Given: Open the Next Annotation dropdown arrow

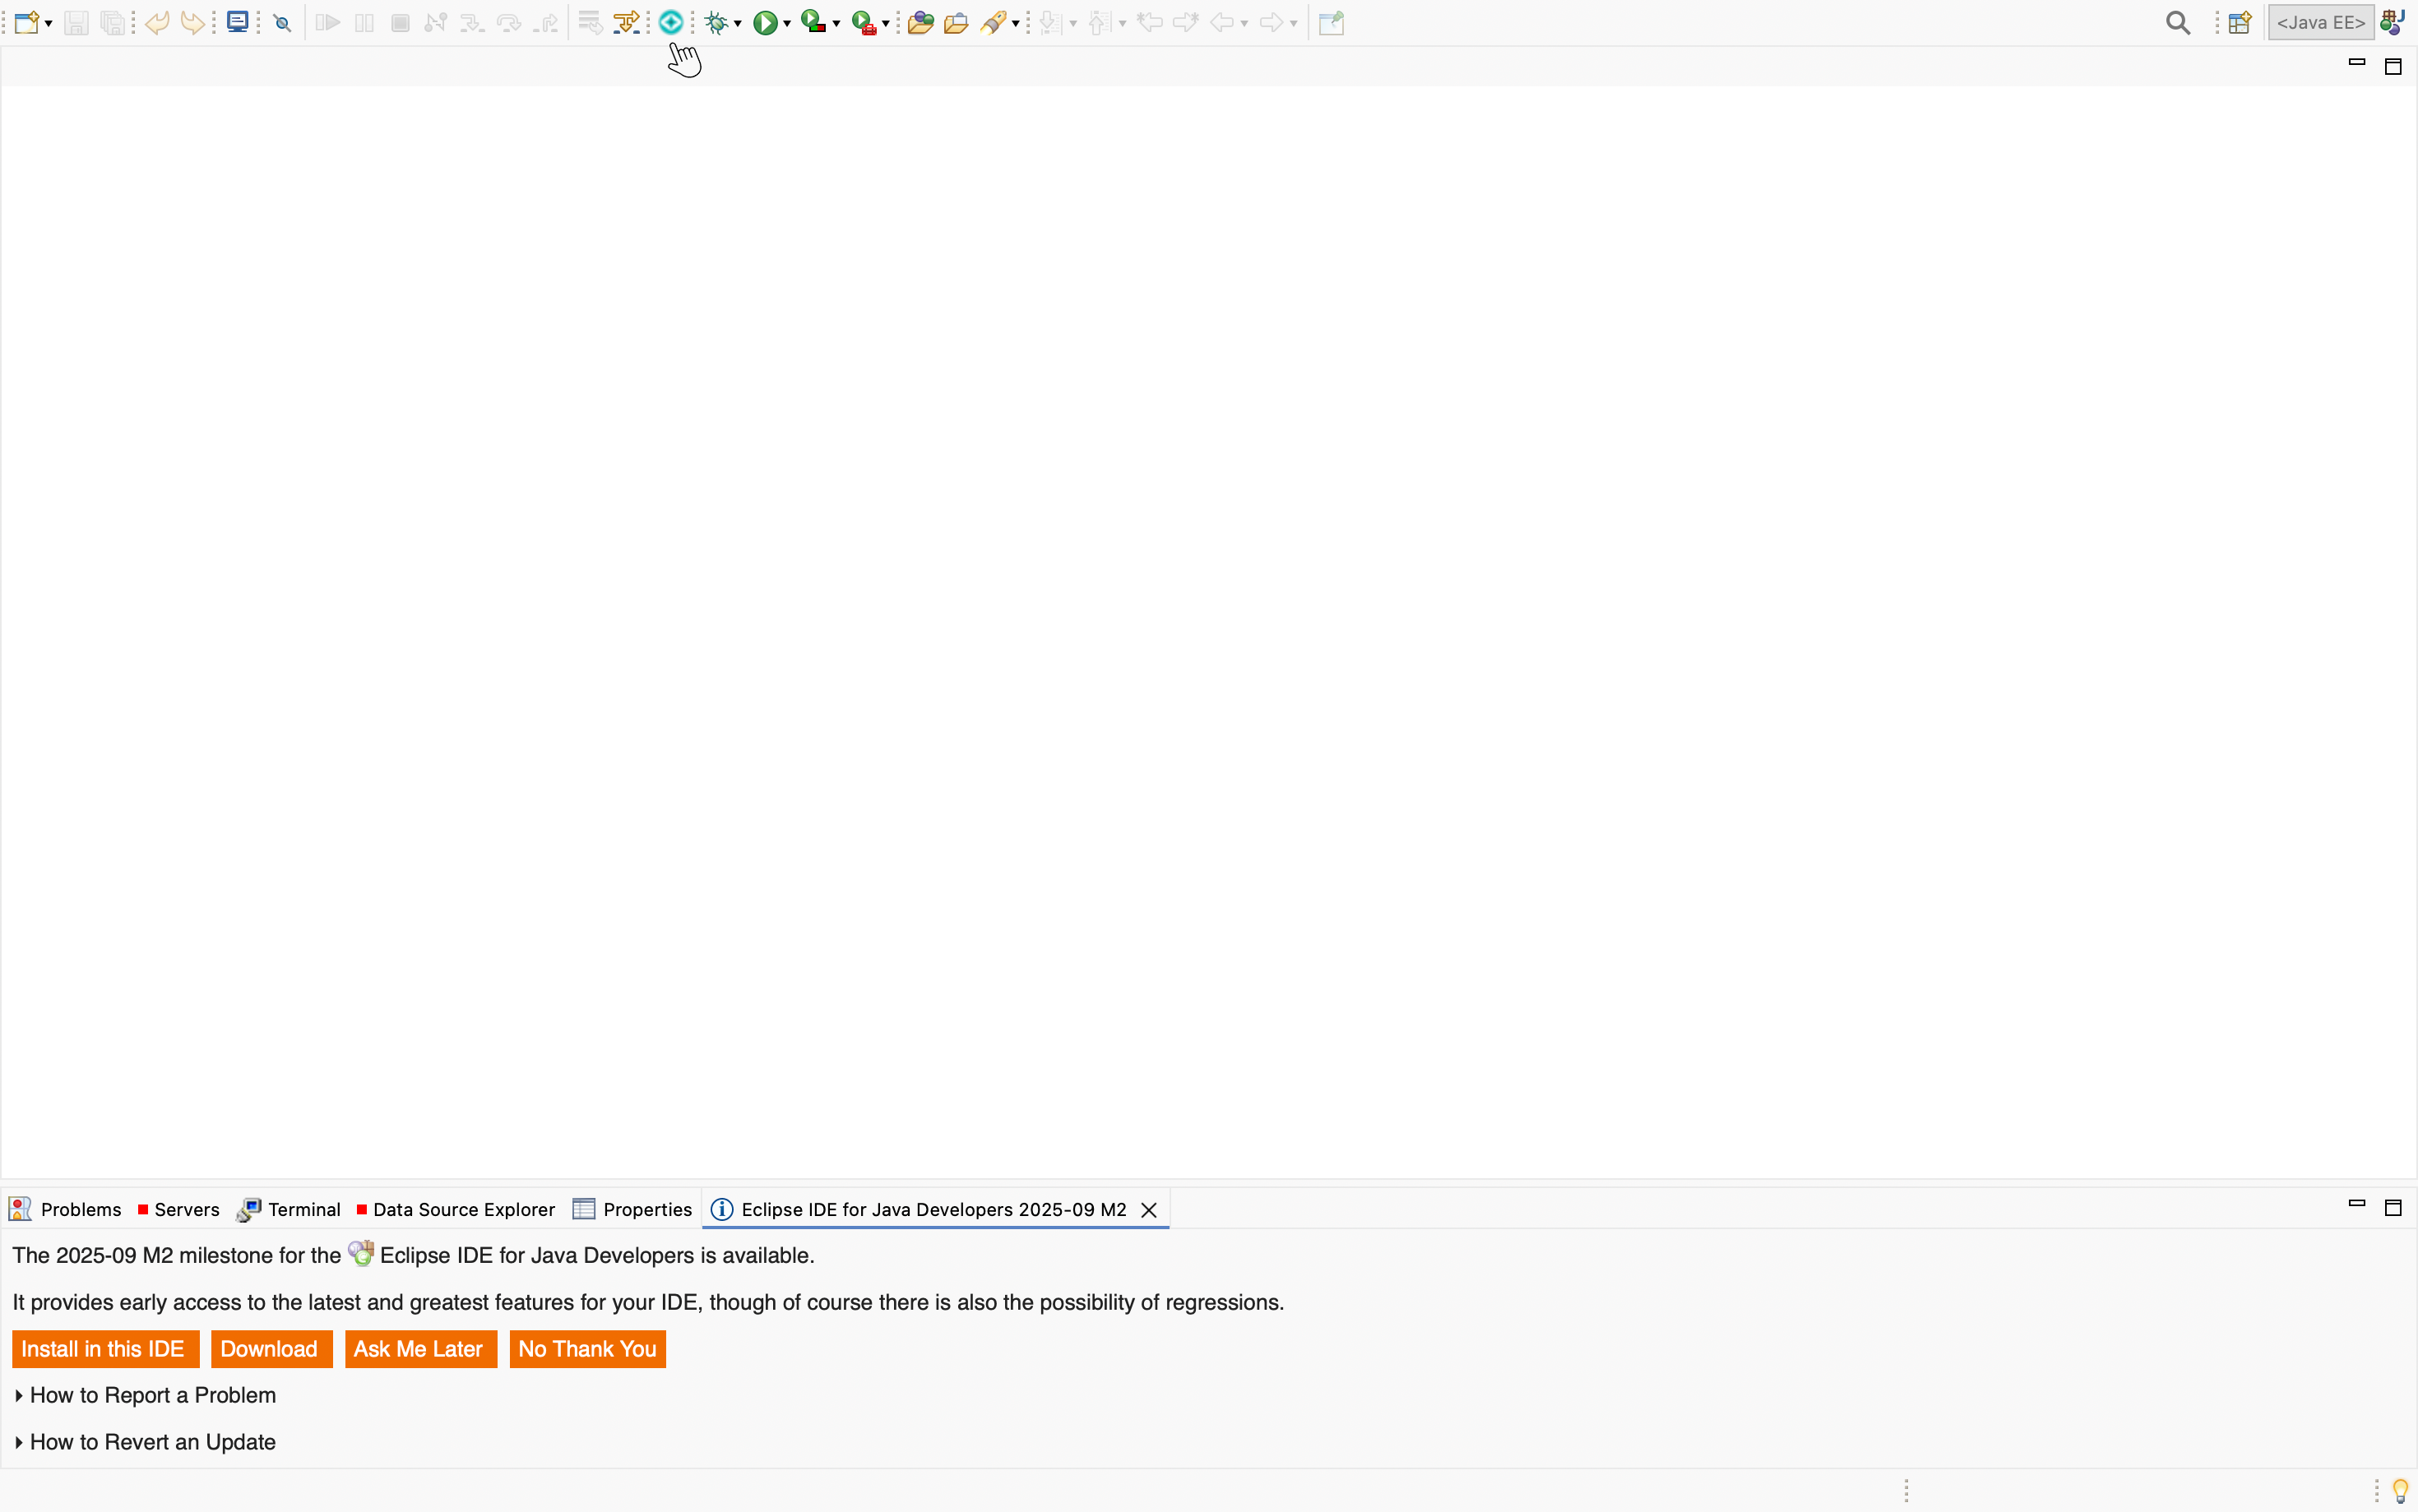Looking at the screenshot, I should point(1073,23).
